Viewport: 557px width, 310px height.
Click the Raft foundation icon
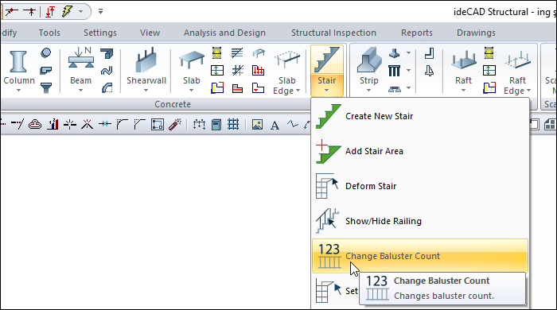[x=464, y=60]
